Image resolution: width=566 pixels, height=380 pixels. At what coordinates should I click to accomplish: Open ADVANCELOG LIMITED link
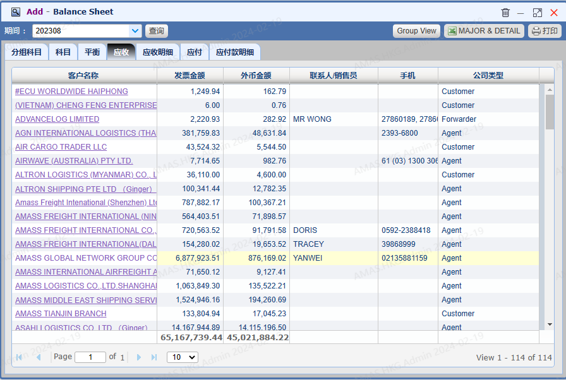(x=57, y=119)
